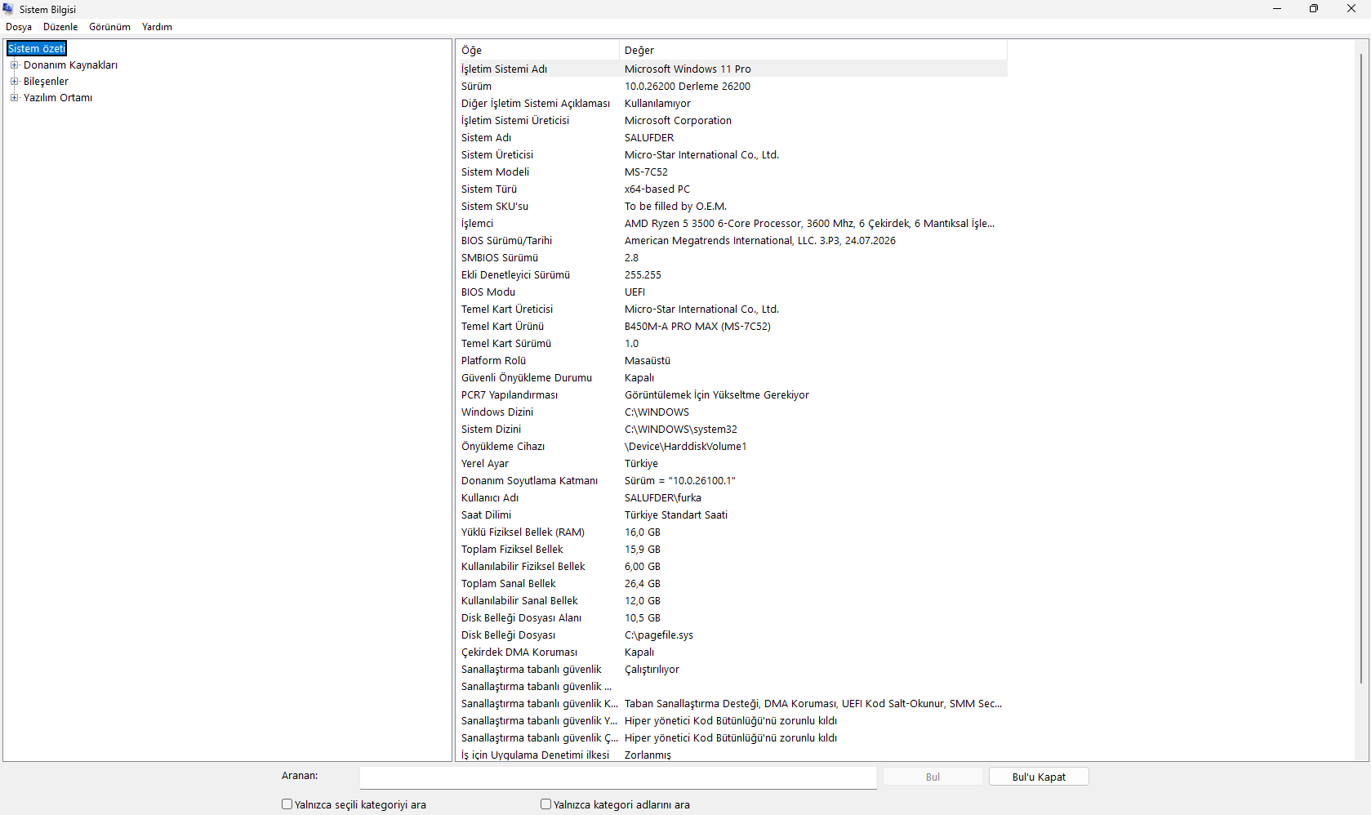This screenshot has height=815, width=1371.
Task: Enable Yalnızca seçili kategoriyi ara checkbox
Action: tap(287, 804)
